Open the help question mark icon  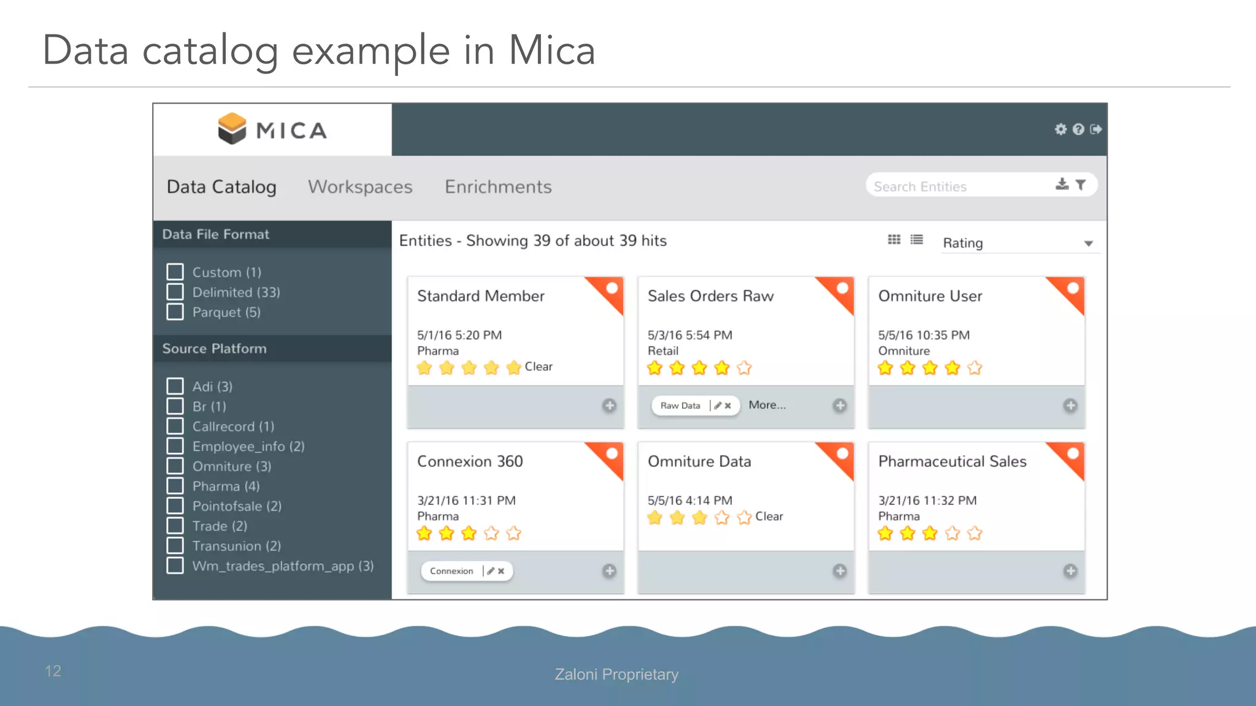pyautogui.click(x=1078, y=129)
